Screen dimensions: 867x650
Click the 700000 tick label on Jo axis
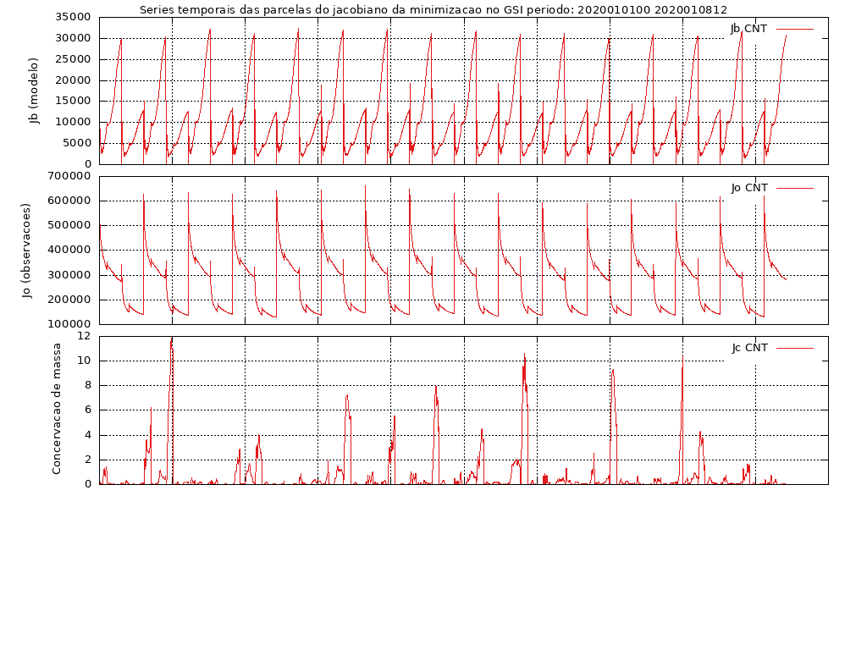(x=69, y=176)
